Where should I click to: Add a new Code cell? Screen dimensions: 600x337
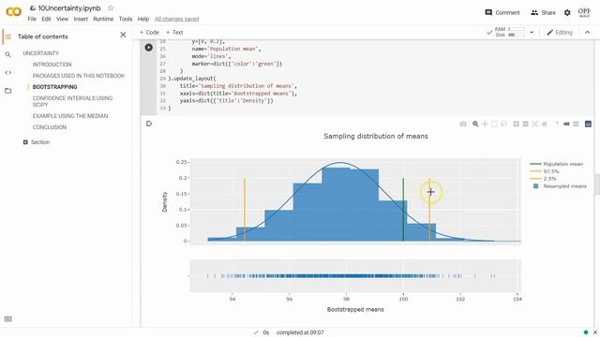point(149,33)
